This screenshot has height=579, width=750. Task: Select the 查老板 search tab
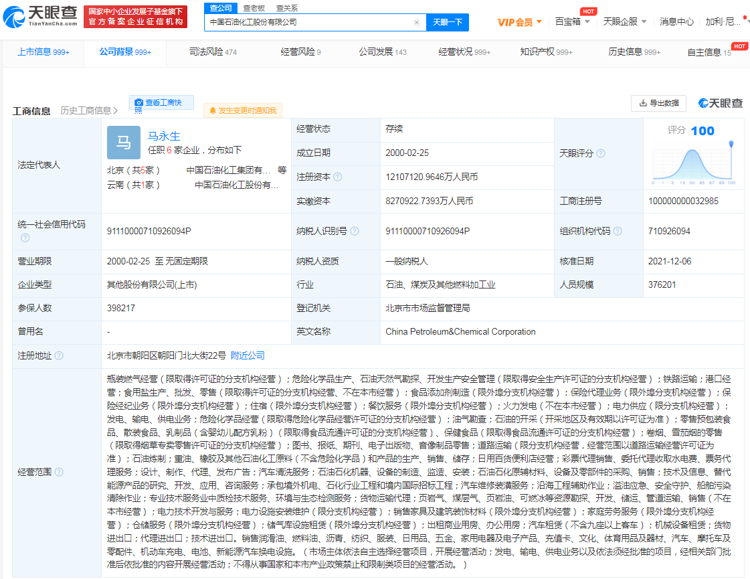click(254, 8)
